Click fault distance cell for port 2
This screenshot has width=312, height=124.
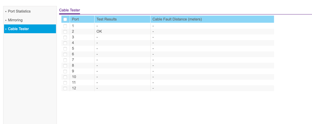point(212,32)
